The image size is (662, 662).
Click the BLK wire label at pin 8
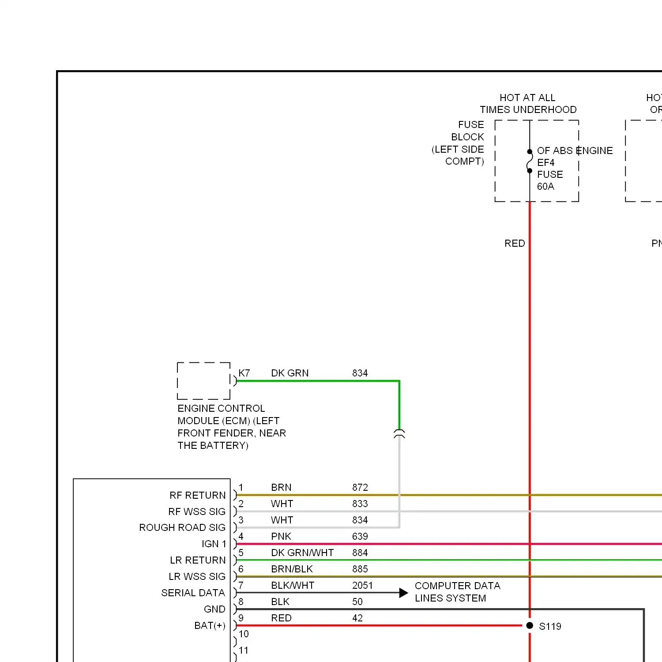[x=280, y=602]
